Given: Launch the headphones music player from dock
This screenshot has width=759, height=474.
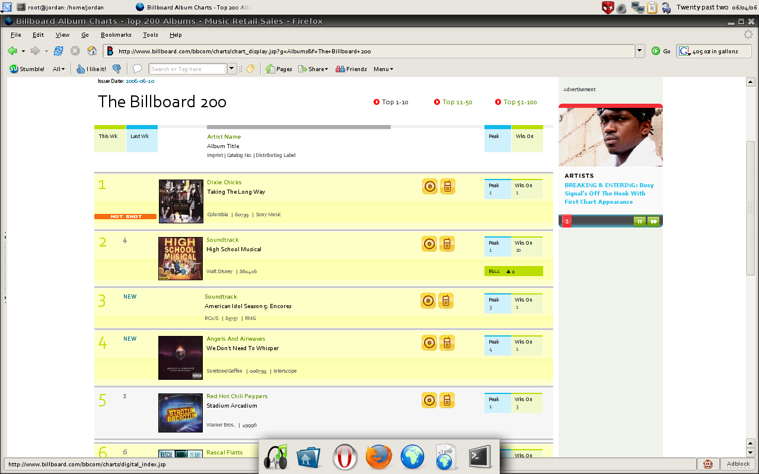Looking at the screenshot, I should [276, 456].
